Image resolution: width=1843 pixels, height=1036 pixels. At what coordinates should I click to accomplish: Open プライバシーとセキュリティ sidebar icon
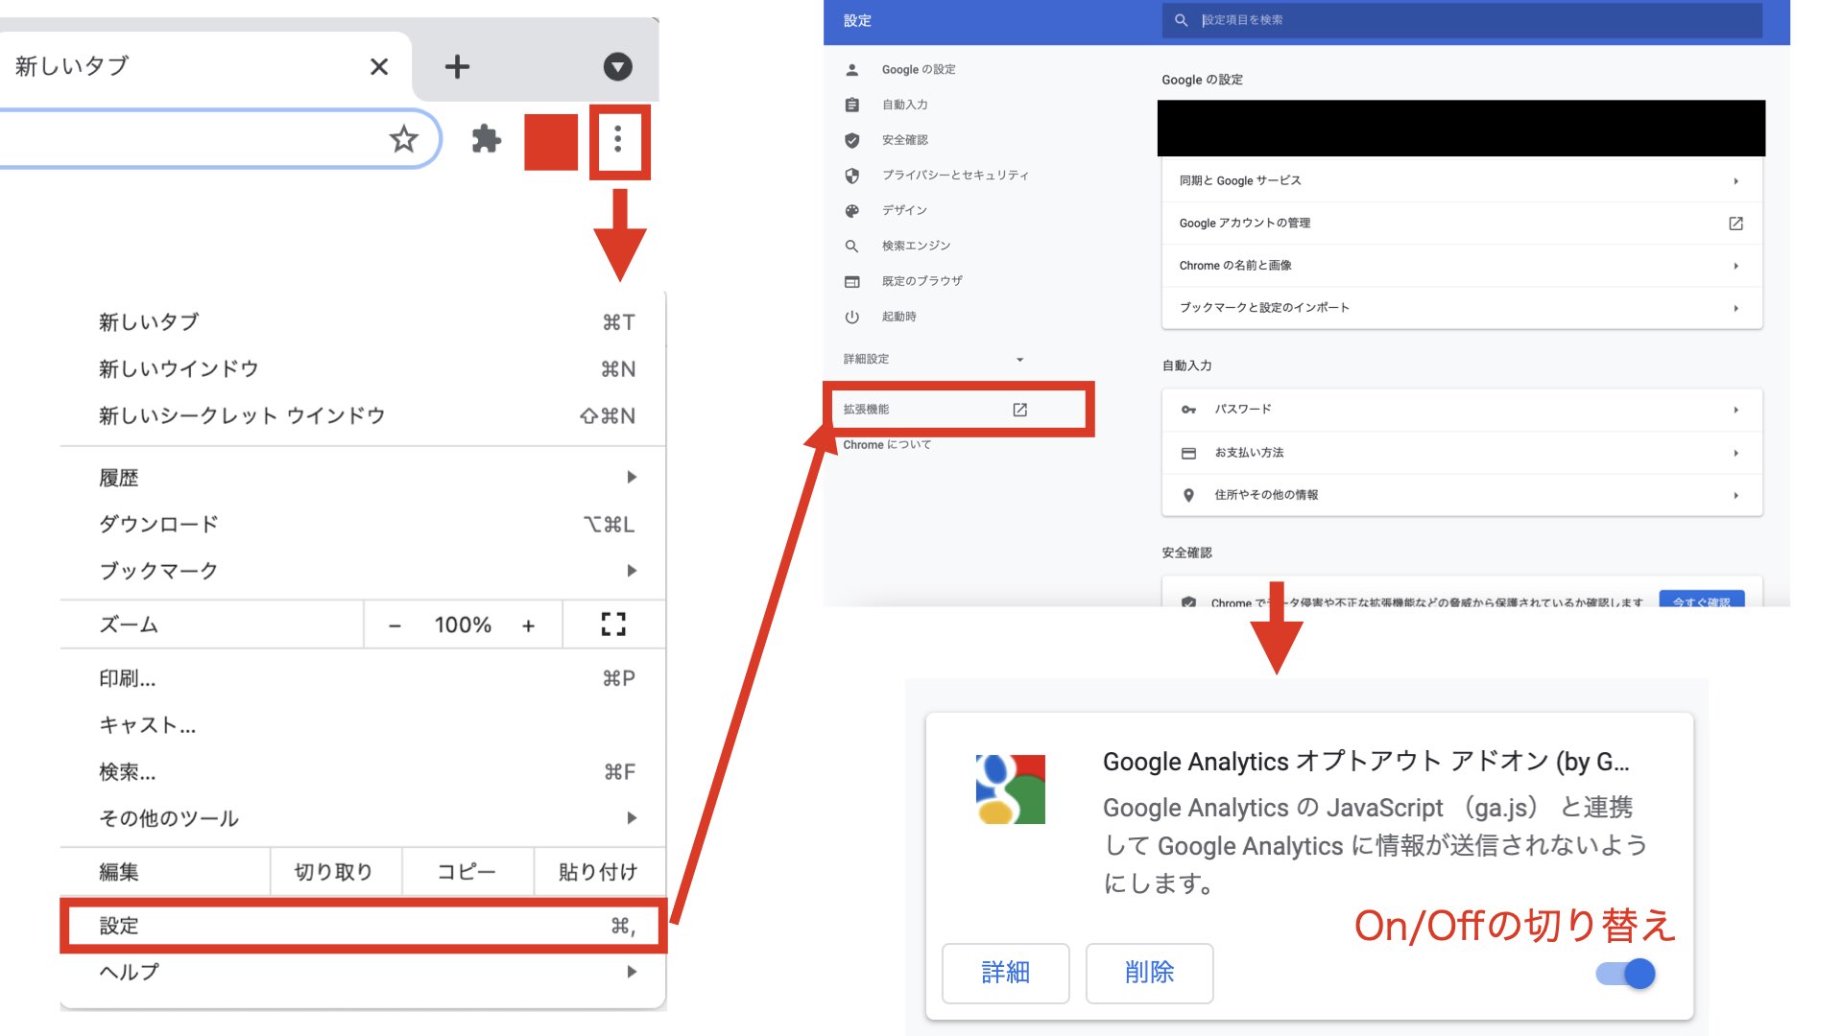click(x=851, y=176)
